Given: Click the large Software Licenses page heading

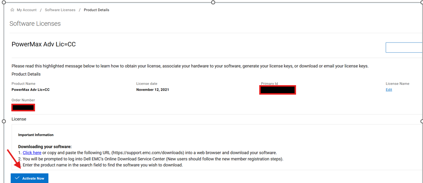Looking at the screenshot, I should click(35, 24).
